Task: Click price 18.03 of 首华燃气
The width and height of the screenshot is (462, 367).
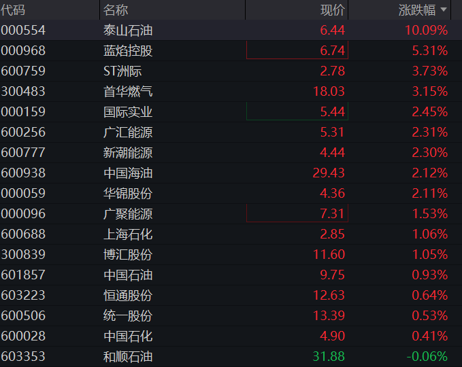Action: pyautogui.click(x=329, y=91)
